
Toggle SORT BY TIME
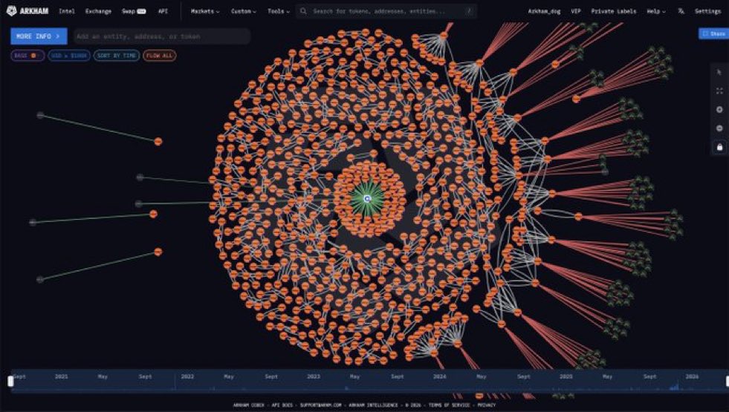point(117,56)
